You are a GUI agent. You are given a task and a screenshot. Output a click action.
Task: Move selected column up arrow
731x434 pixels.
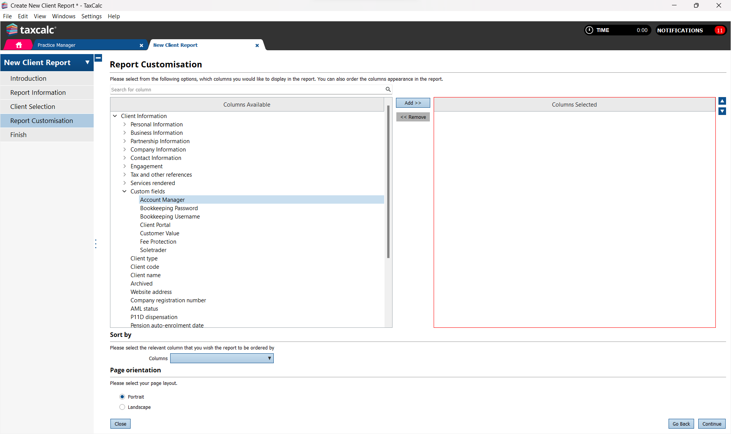(722, 101)
